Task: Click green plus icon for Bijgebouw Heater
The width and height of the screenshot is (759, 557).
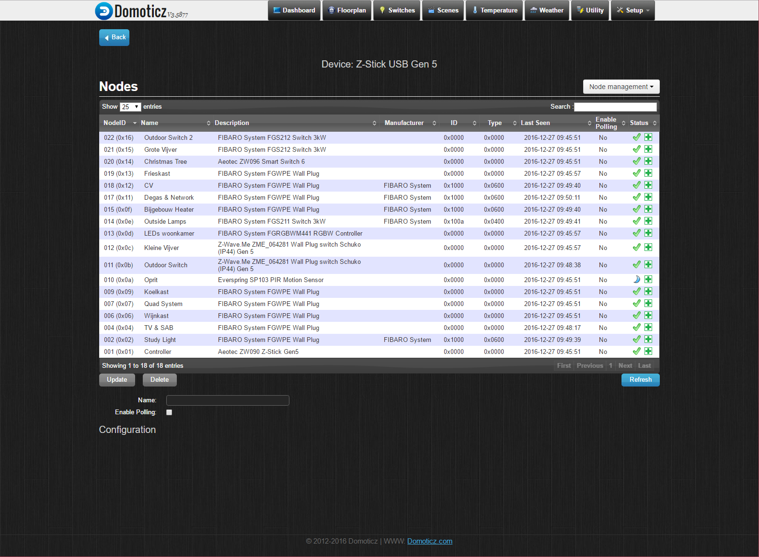Action: 648,209
